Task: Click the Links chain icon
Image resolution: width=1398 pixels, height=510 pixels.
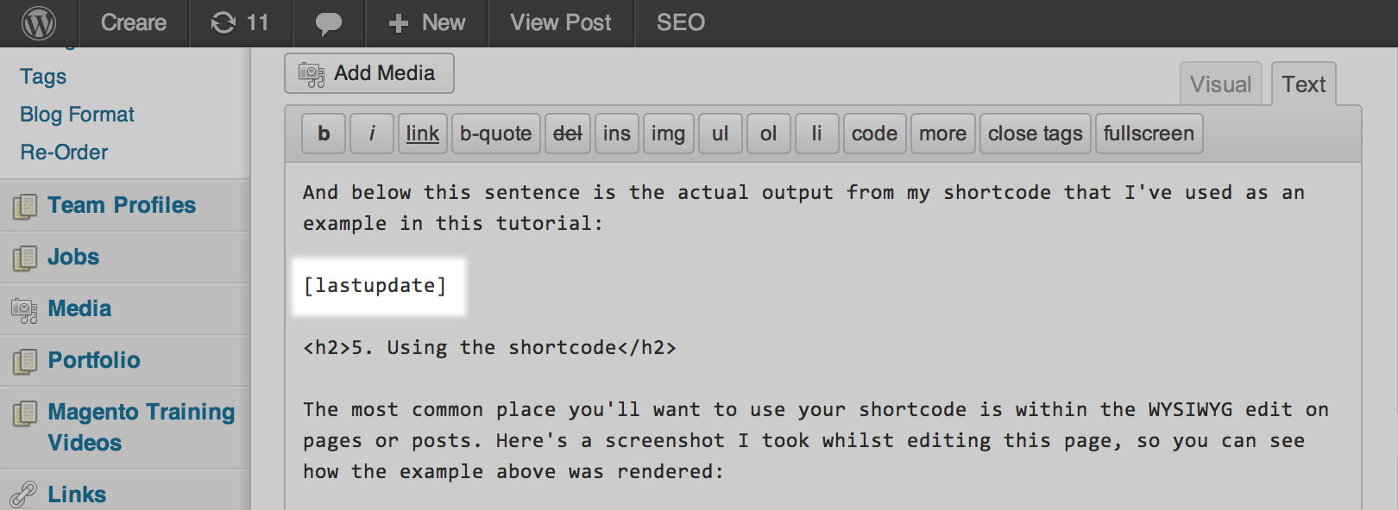Action: coord(23,494)
